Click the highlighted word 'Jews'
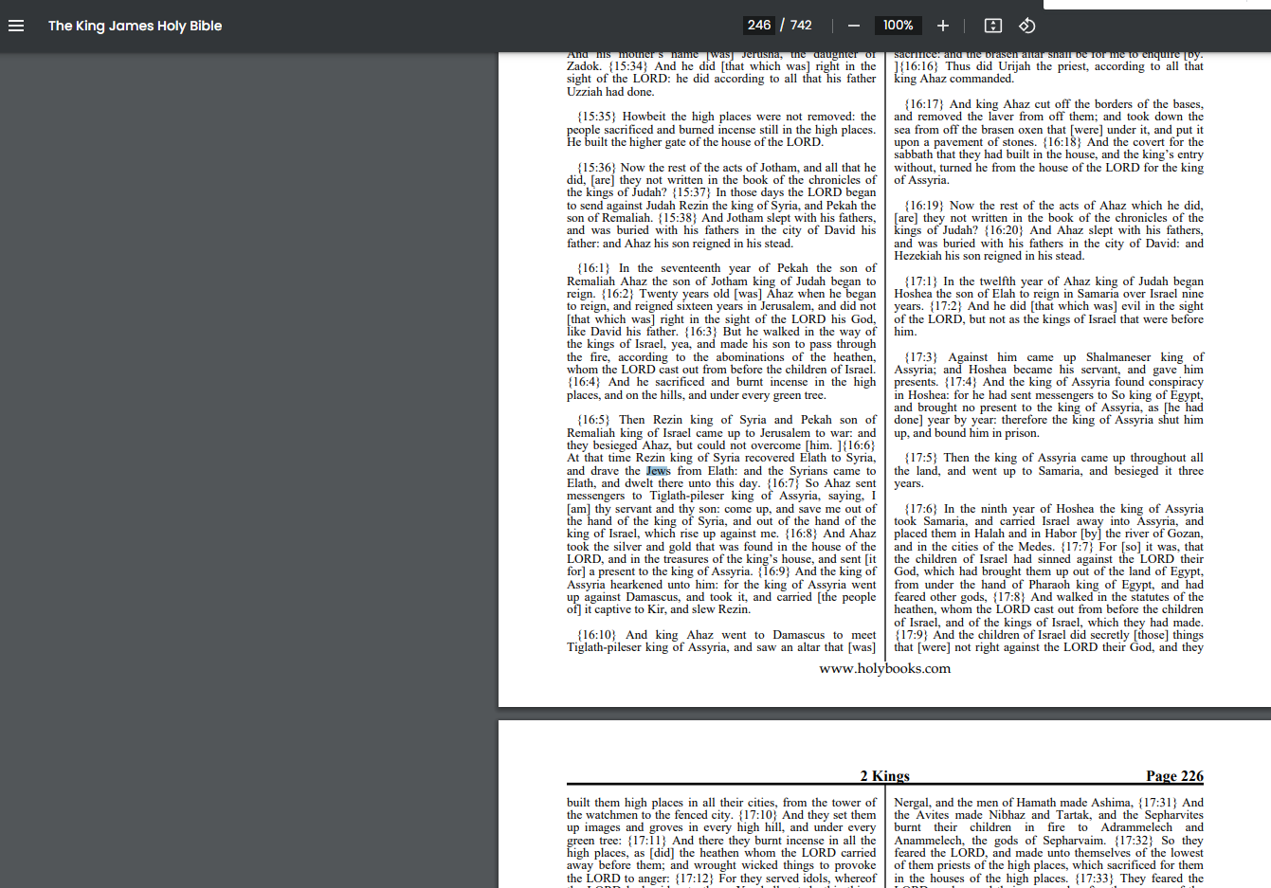1271x888 pixels. point(658,471)
